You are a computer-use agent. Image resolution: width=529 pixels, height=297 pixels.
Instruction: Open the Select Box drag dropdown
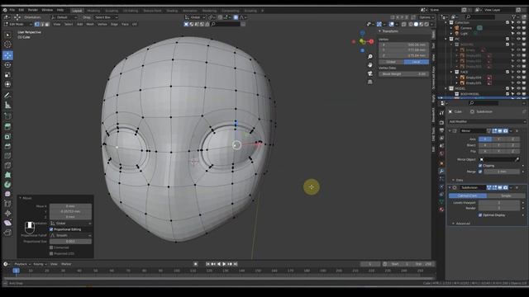pos(106,17)
